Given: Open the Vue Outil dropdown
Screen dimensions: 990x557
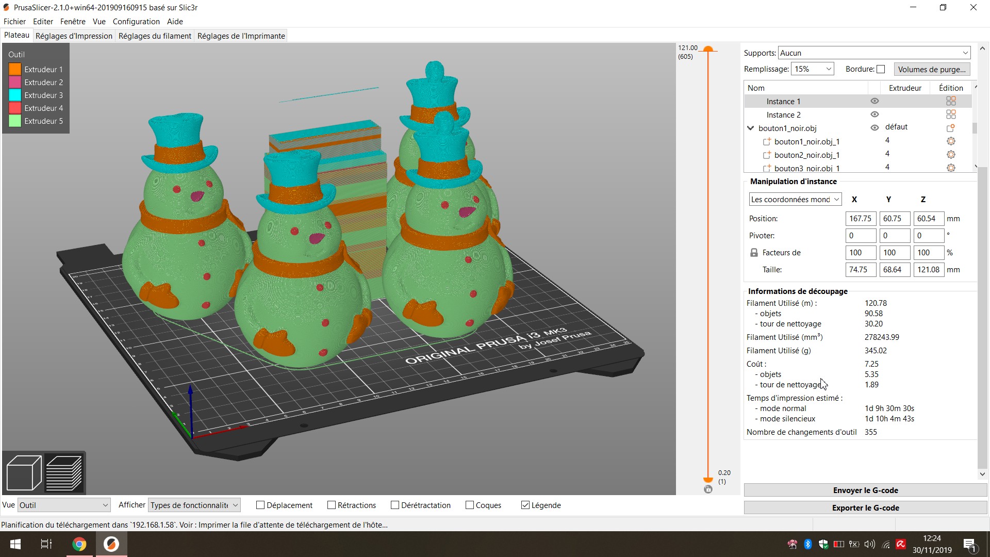Looking at the screenshot, I should 64,505.
